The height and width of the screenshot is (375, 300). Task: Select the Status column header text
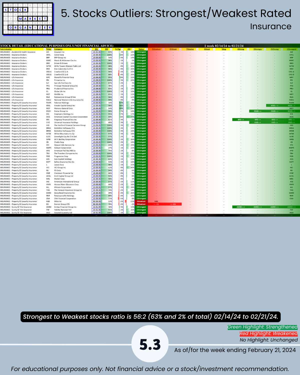[x=141, y=49]
